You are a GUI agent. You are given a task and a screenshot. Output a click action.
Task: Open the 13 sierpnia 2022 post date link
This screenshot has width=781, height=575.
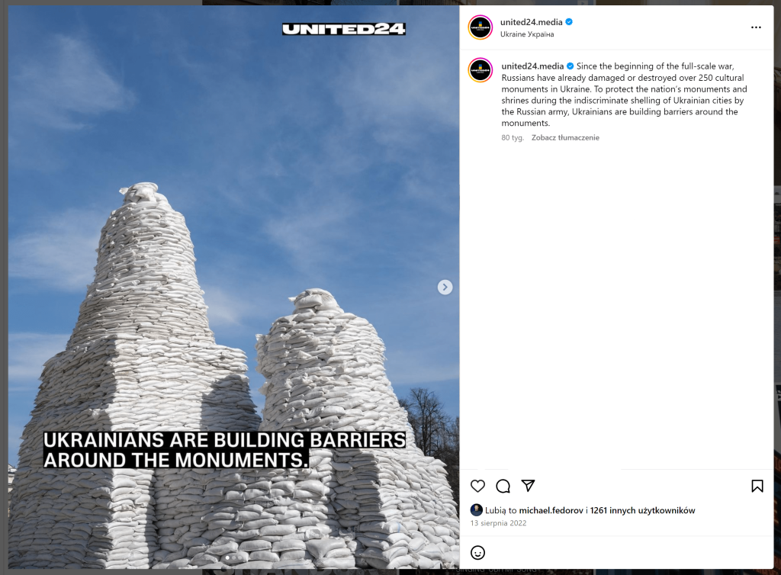(498, 523)
